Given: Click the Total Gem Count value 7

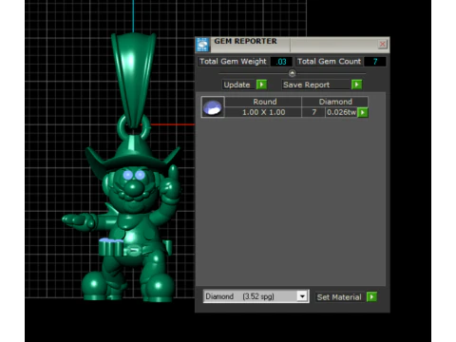Looking at the screenshot, I should [x=375, y=62].
